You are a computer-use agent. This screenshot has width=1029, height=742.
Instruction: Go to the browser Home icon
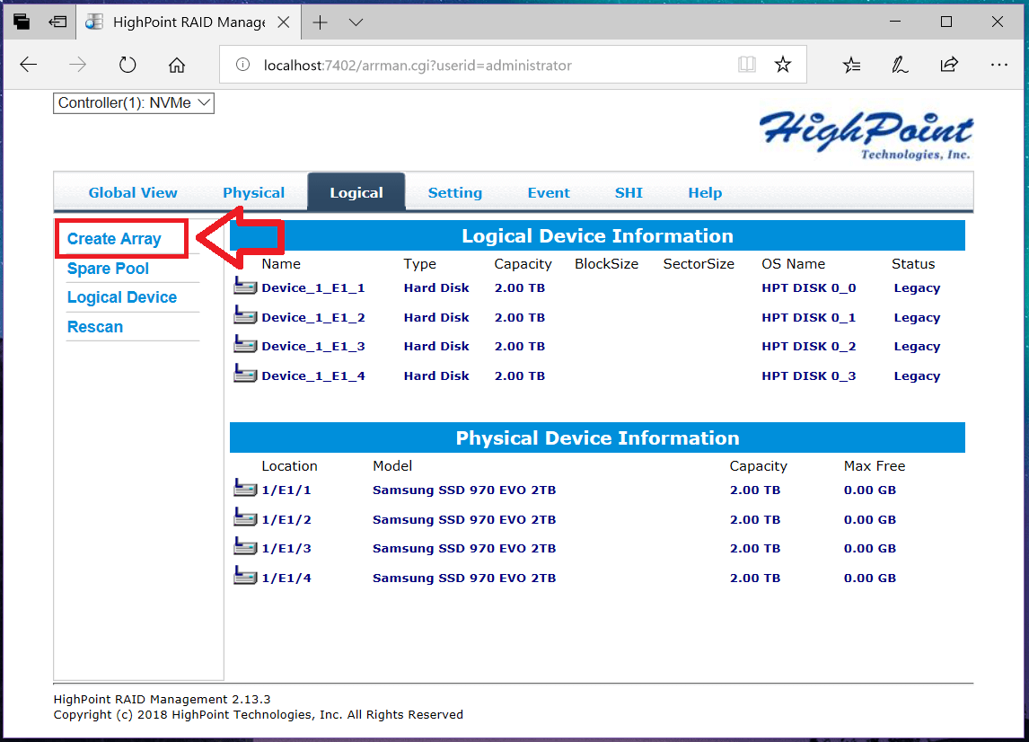pos(177,65)
